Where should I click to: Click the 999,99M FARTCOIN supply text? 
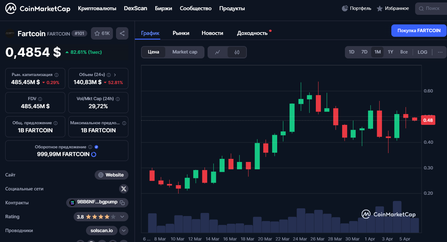point(63,154)
